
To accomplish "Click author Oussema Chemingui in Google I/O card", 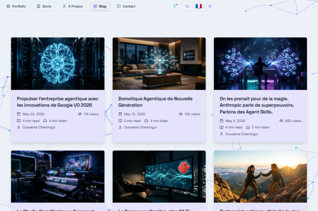I will (x=39, y=127).
